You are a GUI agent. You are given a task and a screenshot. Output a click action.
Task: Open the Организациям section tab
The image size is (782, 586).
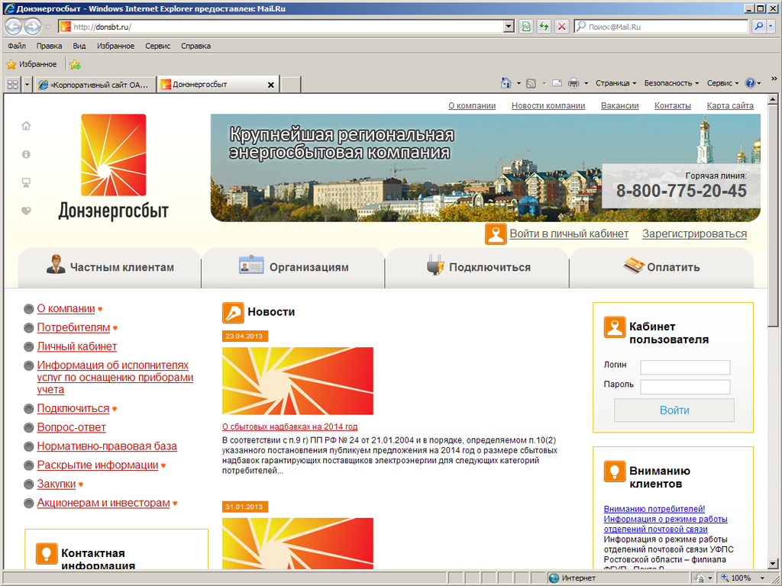[293, 268]
